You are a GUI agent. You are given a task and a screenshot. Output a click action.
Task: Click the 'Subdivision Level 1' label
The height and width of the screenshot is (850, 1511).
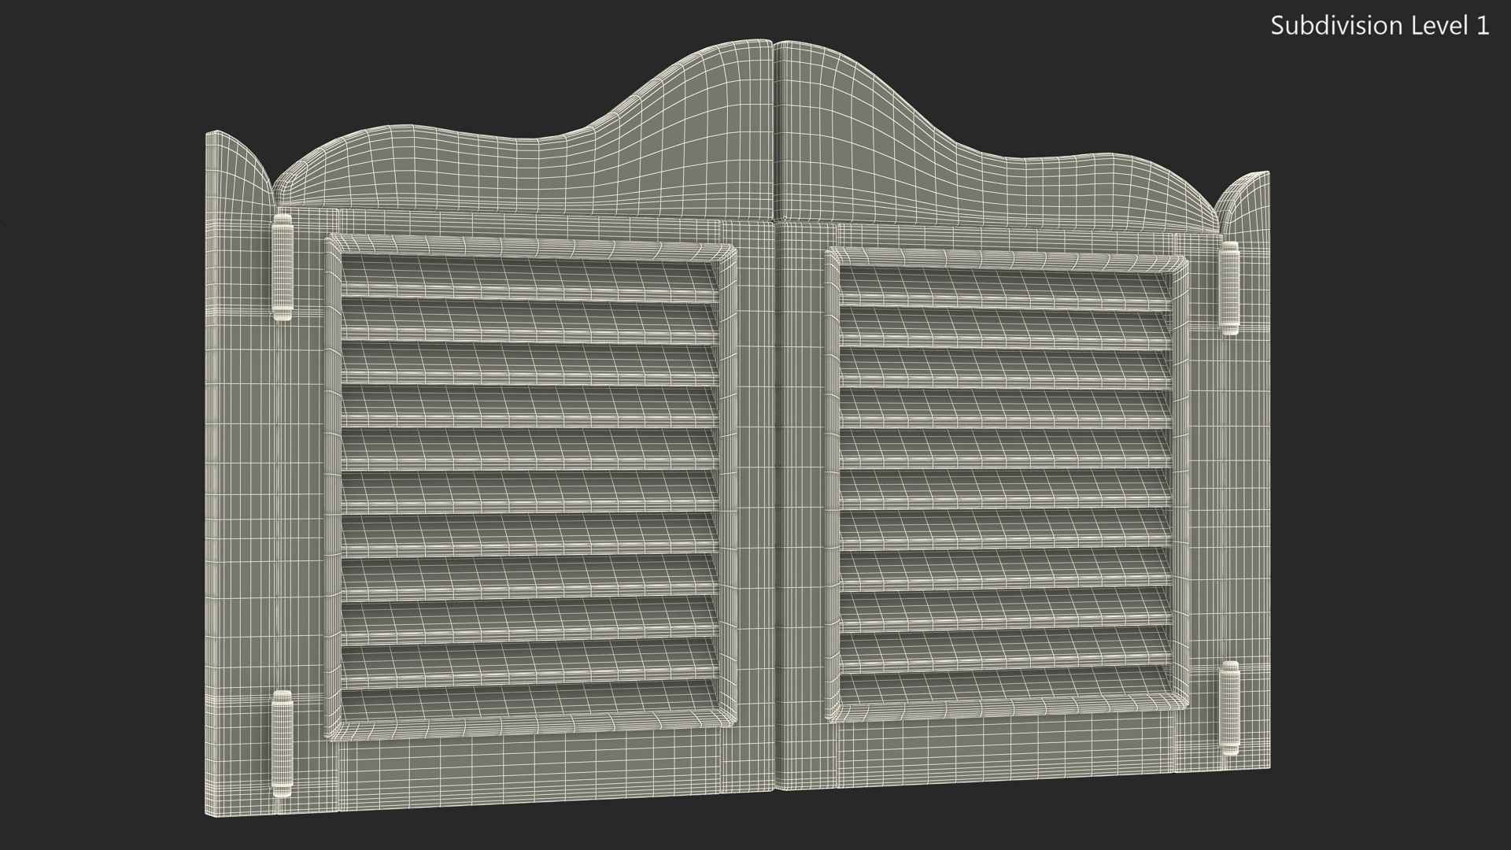(1380, 26)
